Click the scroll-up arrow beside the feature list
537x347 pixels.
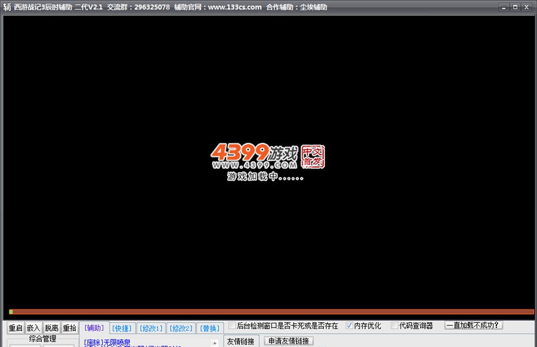(214, 343)
